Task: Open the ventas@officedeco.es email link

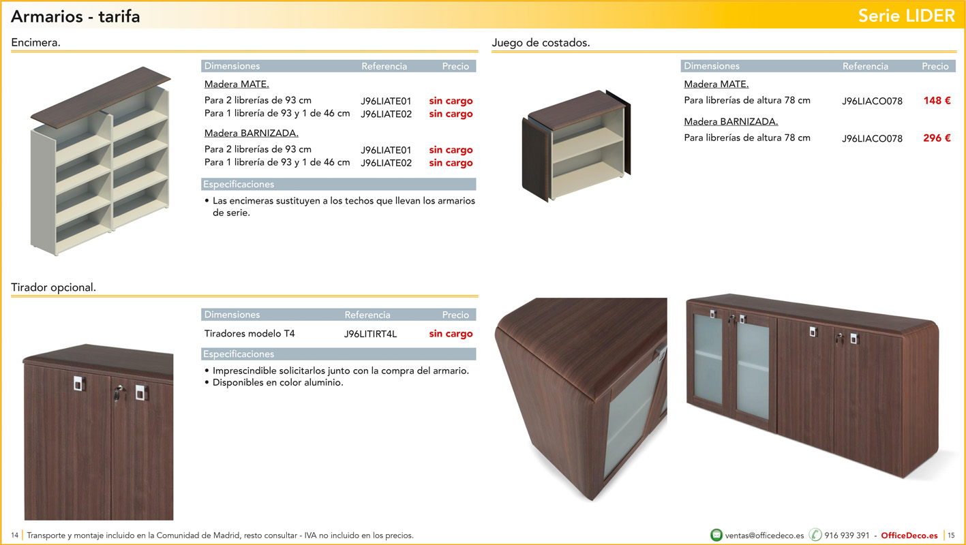Action: [764, 535]
